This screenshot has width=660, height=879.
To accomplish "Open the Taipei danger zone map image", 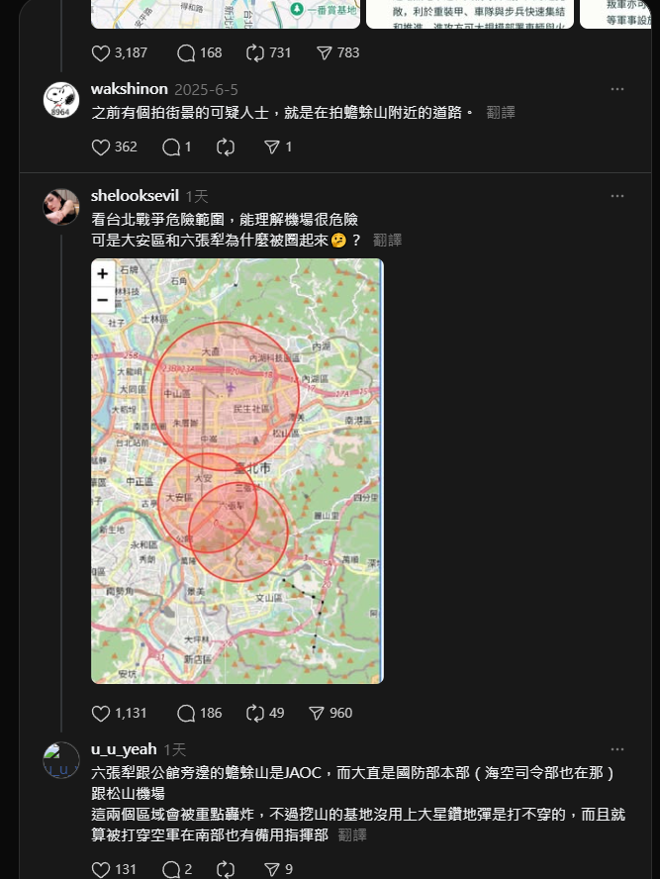I will [x=237, y=471].
